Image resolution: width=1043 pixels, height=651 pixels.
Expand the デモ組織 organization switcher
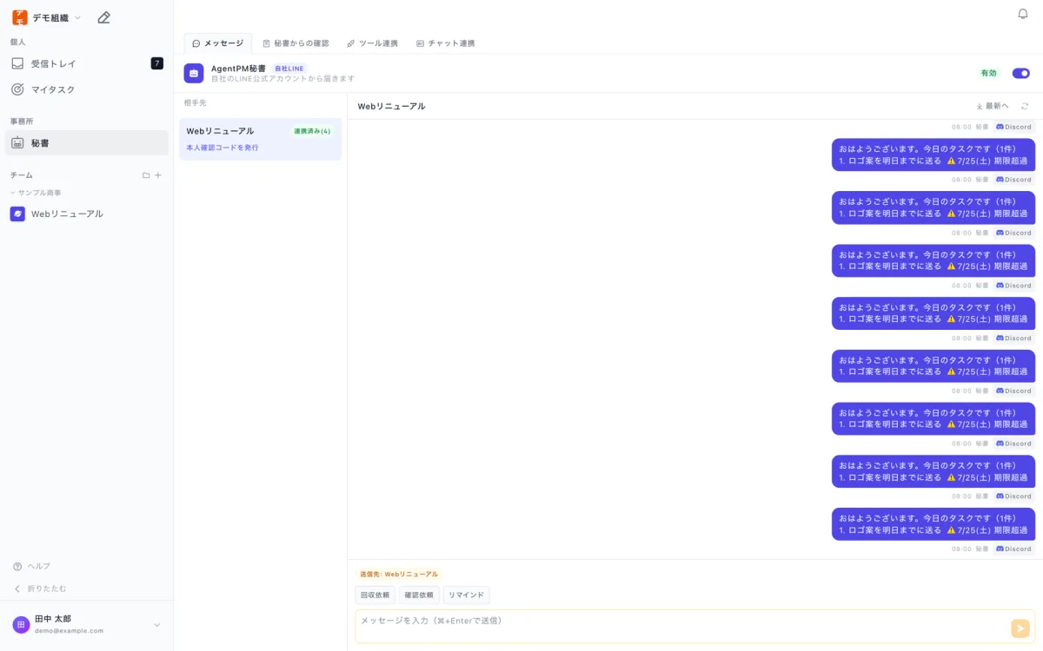tap(77, 17)
